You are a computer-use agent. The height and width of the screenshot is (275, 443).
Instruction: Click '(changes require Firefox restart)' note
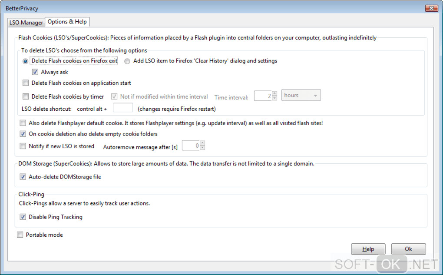pyautogui.click(x=177, y=109)
